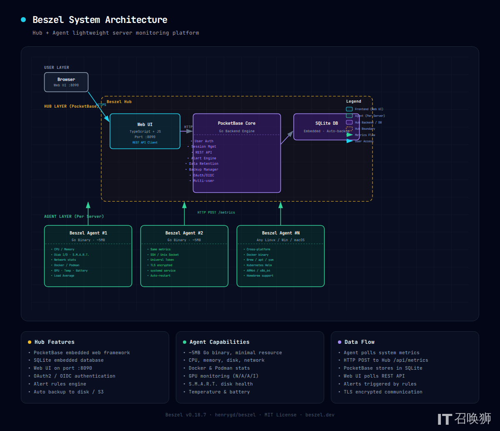This screenshot has height=431, width=500.
Task: Click 'OAuth2 / OIDC authentication' line
Action: [x=75, y=376]
